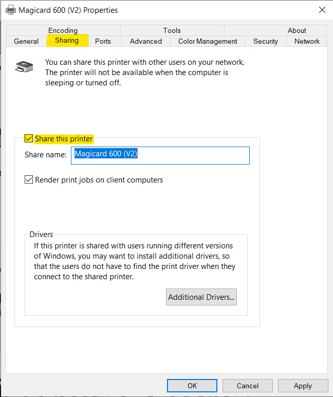
Task: Select the Sharing tab
Action: point(67,41)
